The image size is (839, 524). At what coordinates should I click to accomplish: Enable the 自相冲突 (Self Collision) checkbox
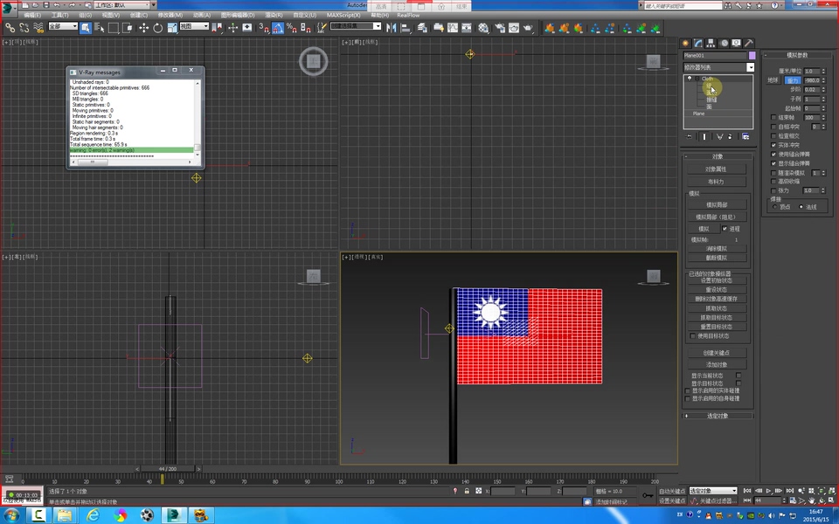click(773, 127)
